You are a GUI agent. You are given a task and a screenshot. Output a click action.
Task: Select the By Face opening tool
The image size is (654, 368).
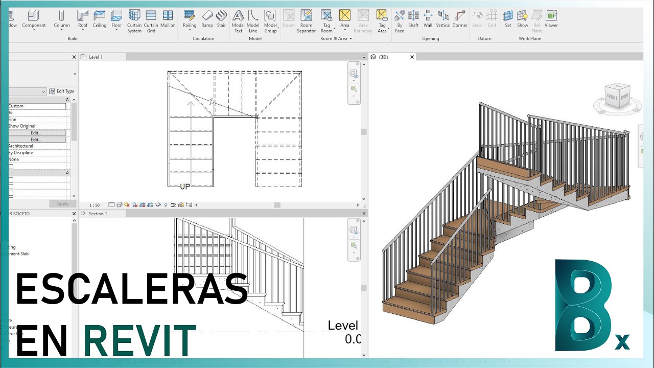pos(400,21)
